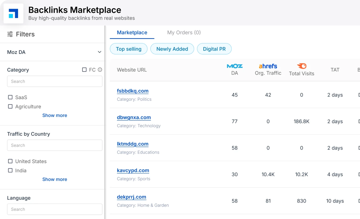Click the DA column header label

[235, 73]
